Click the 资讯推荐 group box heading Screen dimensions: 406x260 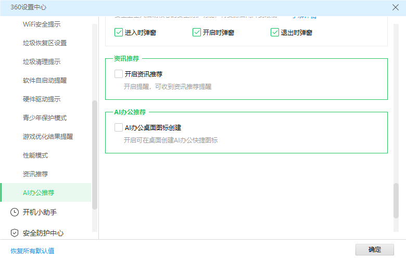point(126,58)
